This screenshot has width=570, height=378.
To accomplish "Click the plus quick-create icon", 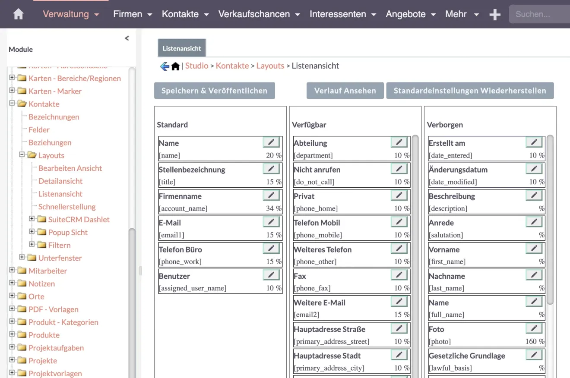I will (x=495, y=15).
